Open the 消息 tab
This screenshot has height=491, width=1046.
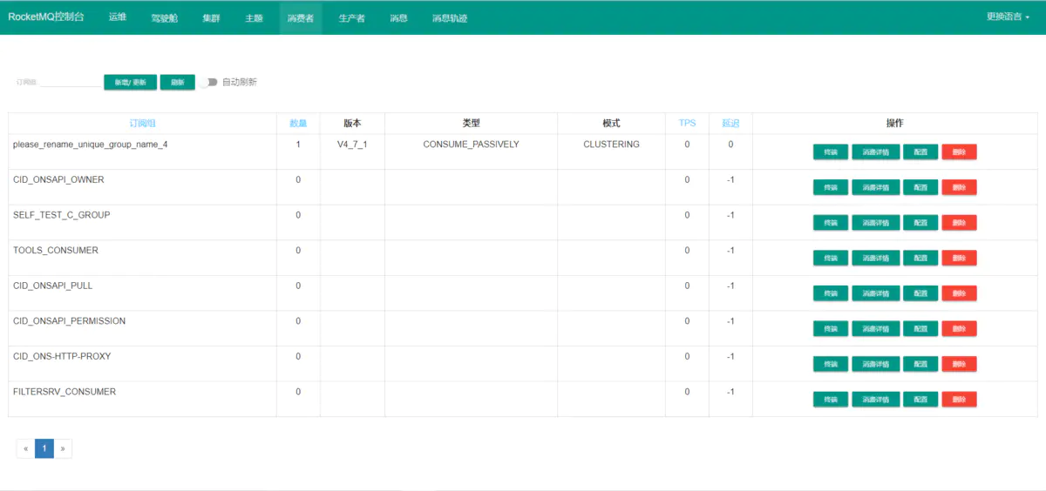click(x=398, y=17)
